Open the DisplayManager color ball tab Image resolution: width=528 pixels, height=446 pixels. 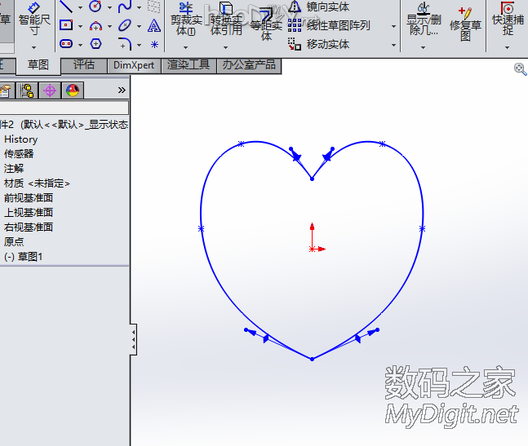(73, 91)
